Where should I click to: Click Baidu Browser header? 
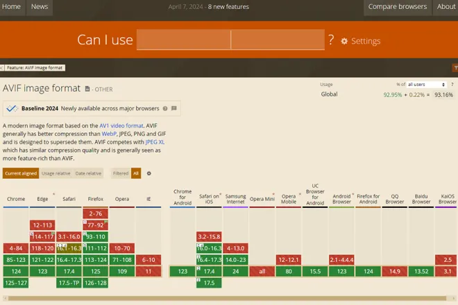coord(421,199)
